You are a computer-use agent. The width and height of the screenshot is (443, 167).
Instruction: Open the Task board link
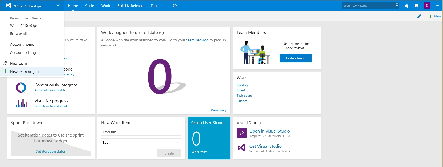(x=244, y=96)
